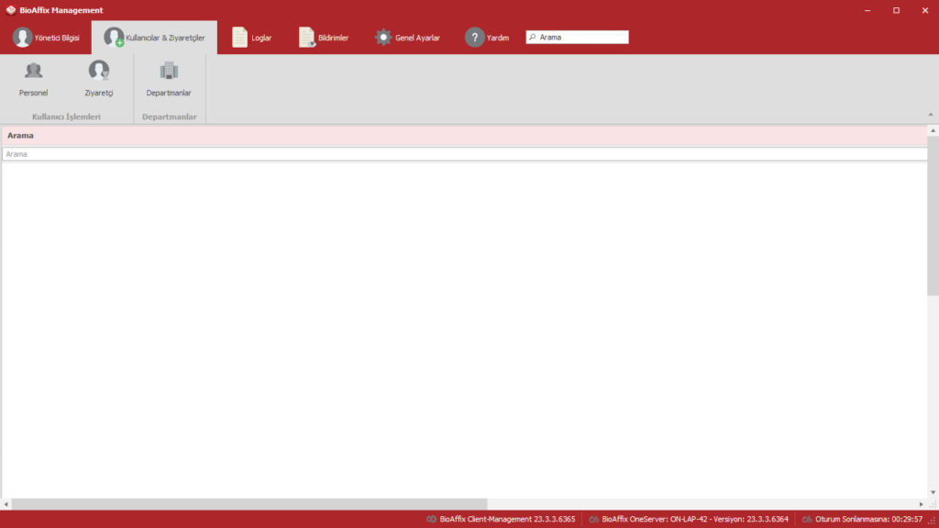939x528 pixels.
Task: Select Kullanıcılar & Ziyaretçiler tab
Action: point(154,37)
